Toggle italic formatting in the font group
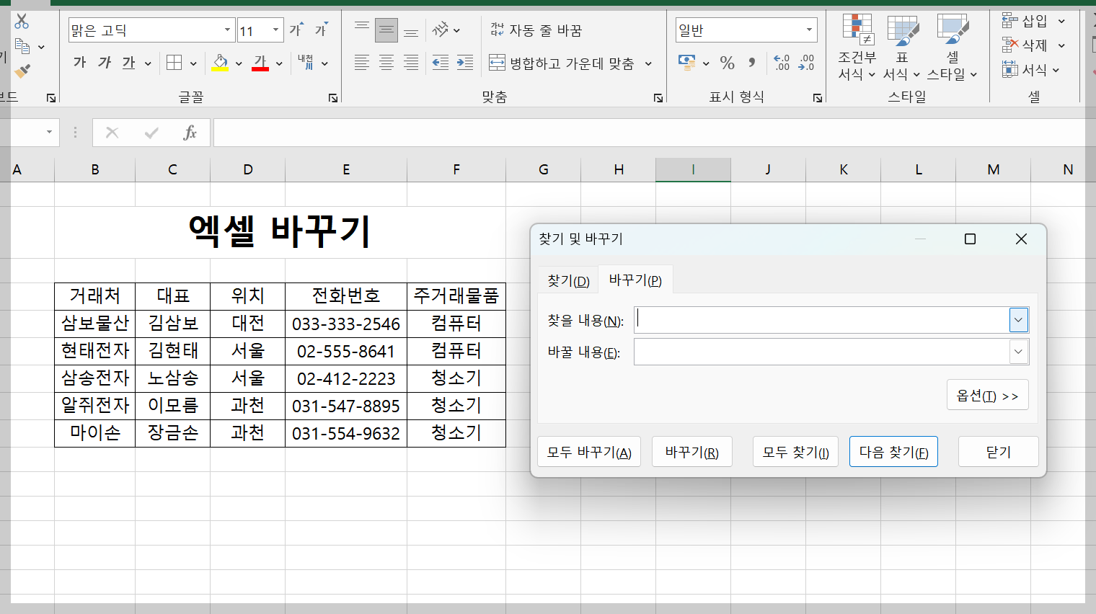The image size is (1096, 614). (x=103, y=63)
